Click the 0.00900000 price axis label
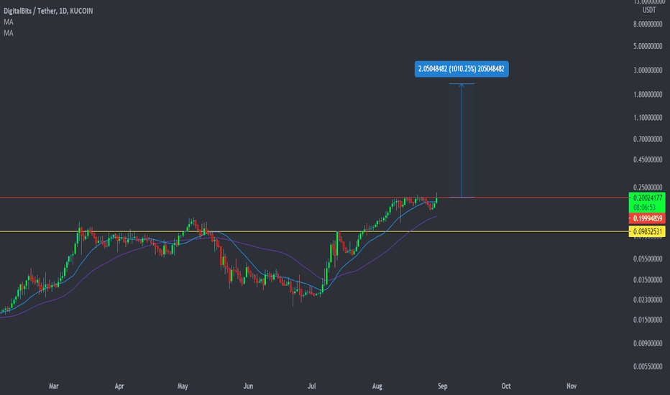The image size is (670, 395). tap(648, 343)
